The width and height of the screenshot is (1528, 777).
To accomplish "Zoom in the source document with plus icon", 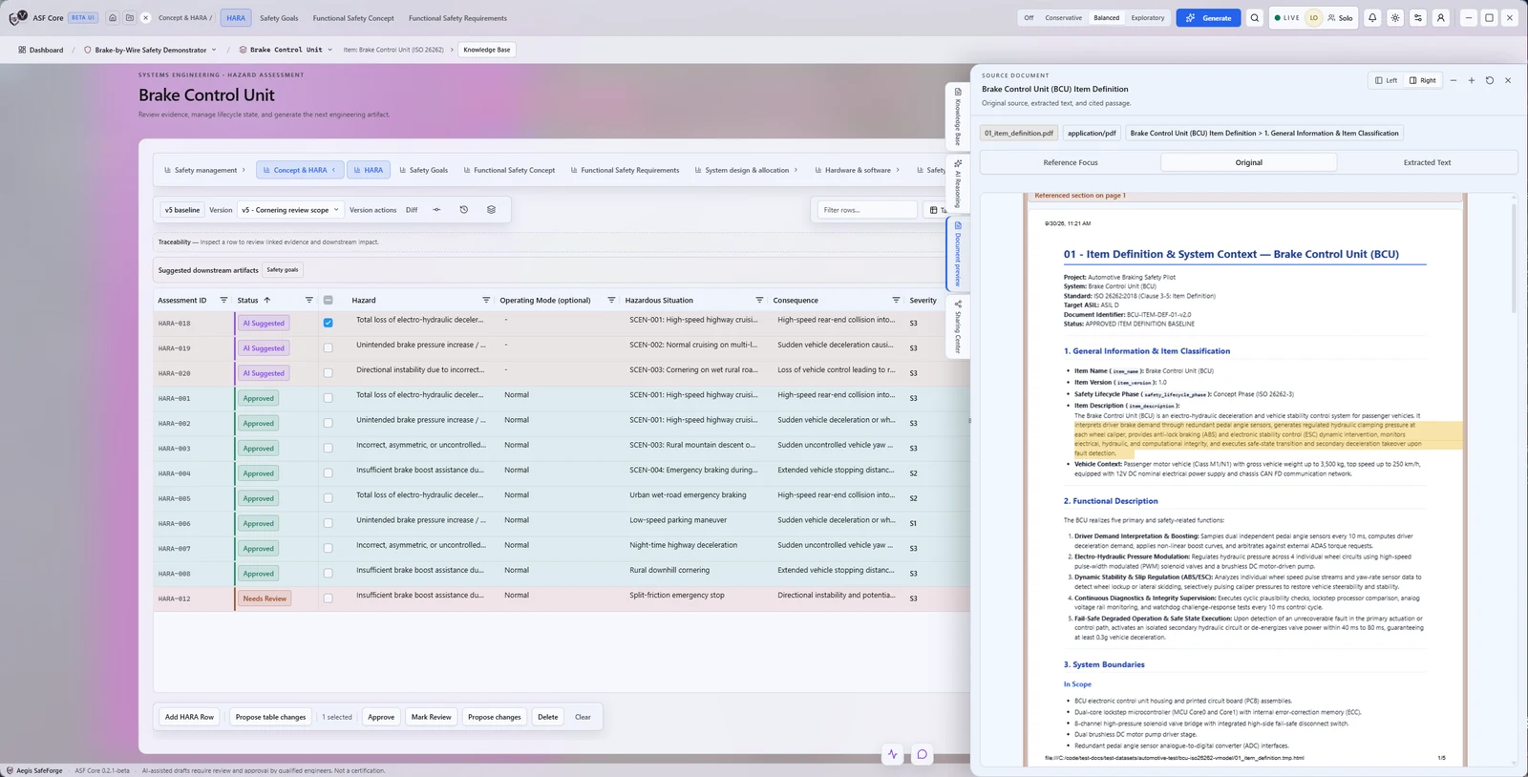I will 1471,80.
